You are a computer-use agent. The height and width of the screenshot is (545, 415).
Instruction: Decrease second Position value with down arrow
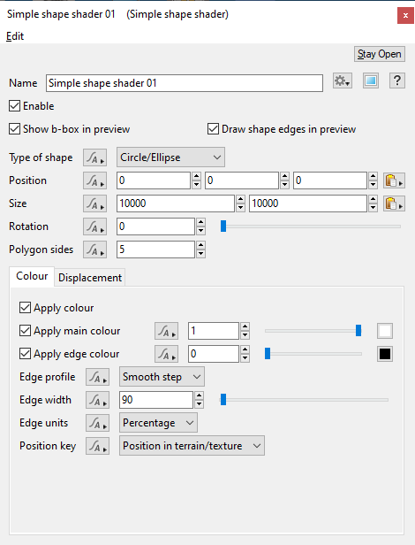coord(284,185)
